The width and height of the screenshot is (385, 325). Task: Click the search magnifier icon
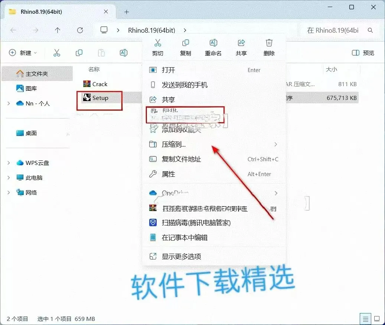pyautogui.click(x=370, y=30)
